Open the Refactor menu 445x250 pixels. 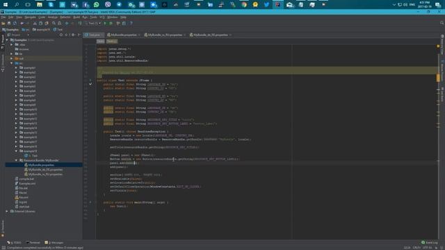tap(65, 17)
